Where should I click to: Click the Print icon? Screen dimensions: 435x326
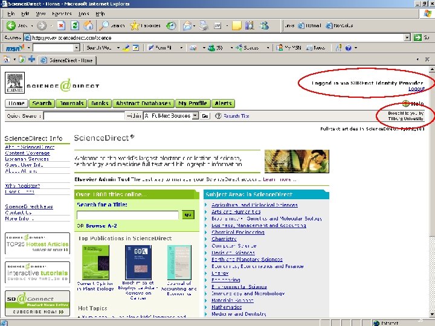pyautogui.click(x=204, y=25)
